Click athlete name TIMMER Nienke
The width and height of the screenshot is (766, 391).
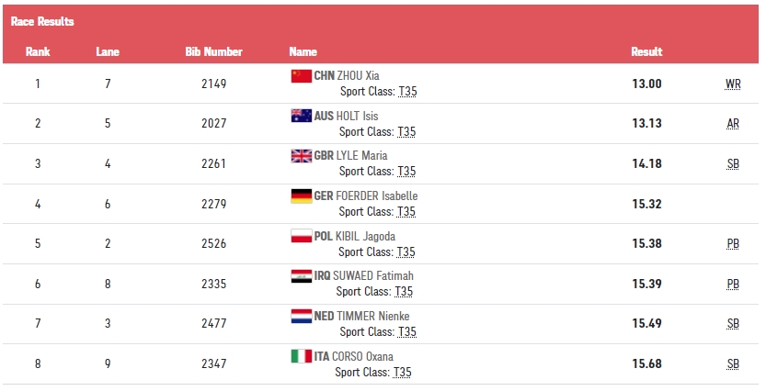pos(373,316)
